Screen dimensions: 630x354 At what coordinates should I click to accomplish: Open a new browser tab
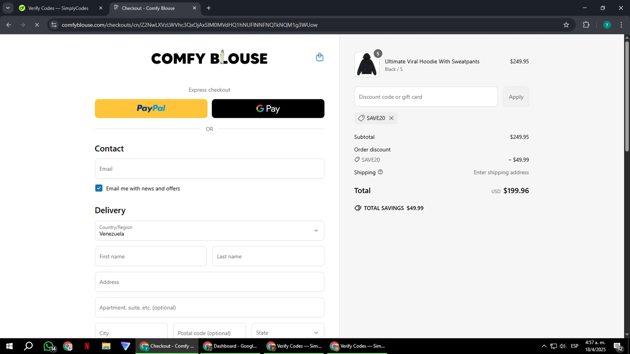click(x=209, y=8)
